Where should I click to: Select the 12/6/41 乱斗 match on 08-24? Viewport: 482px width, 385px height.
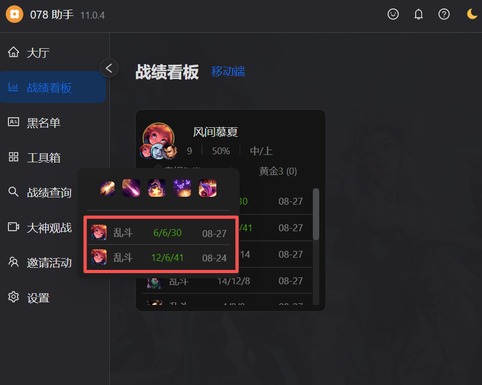[159, 257]
